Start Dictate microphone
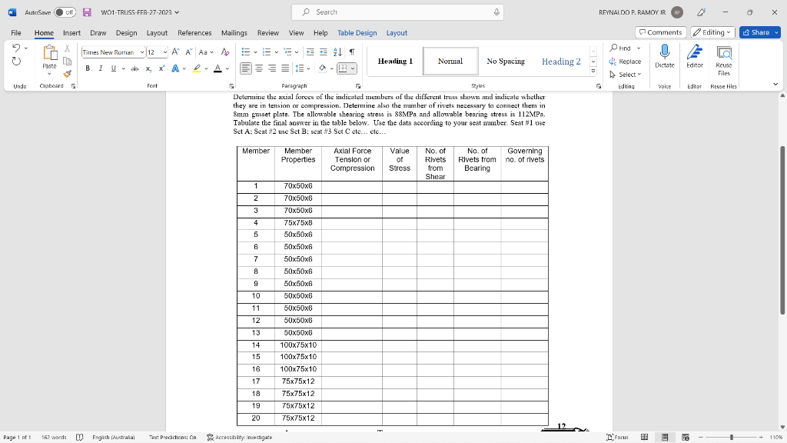The image size is (787, 443). tap(665, 57)
